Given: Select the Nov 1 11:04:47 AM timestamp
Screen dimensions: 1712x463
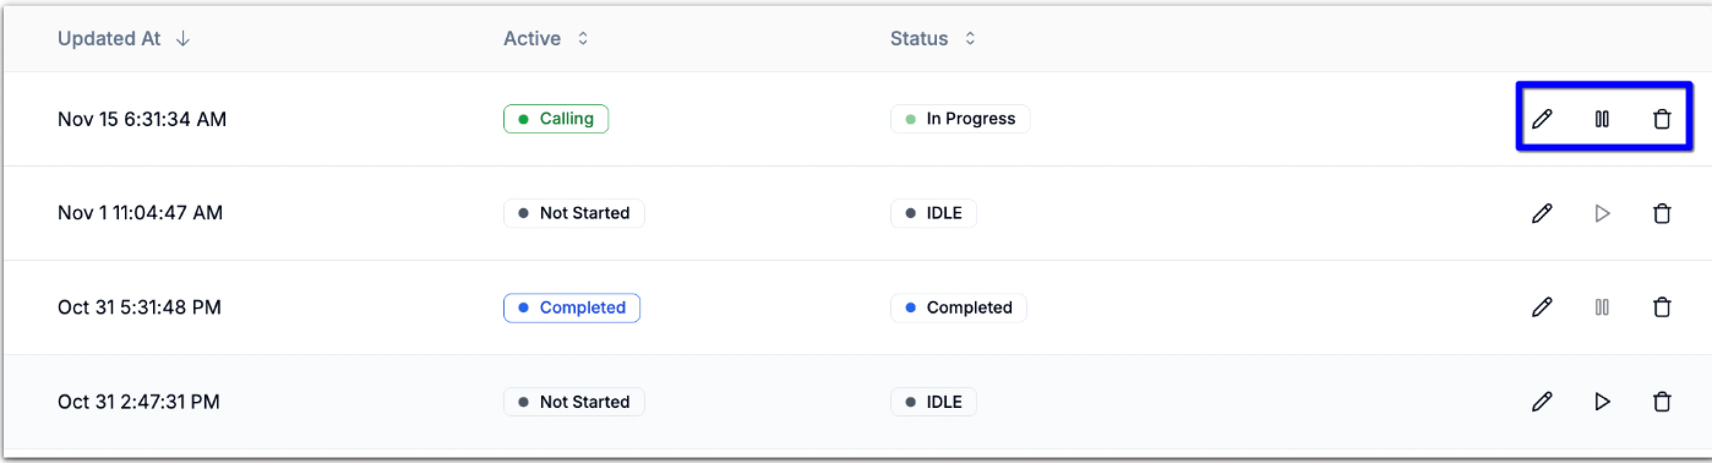Looking at the screenshot, I should pos(140,213).
